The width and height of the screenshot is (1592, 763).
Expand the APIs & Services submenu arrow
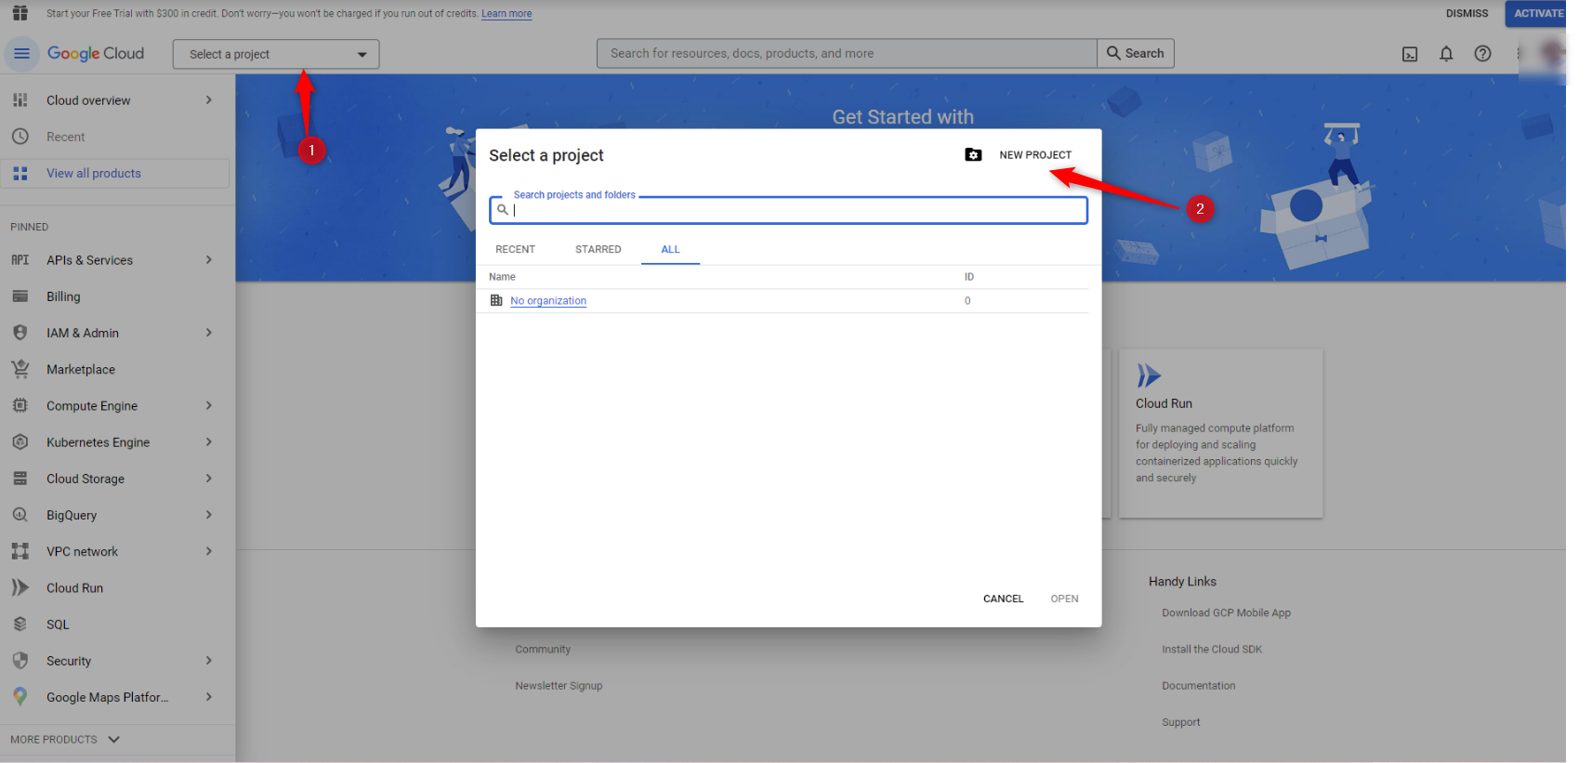coord(209,260)
